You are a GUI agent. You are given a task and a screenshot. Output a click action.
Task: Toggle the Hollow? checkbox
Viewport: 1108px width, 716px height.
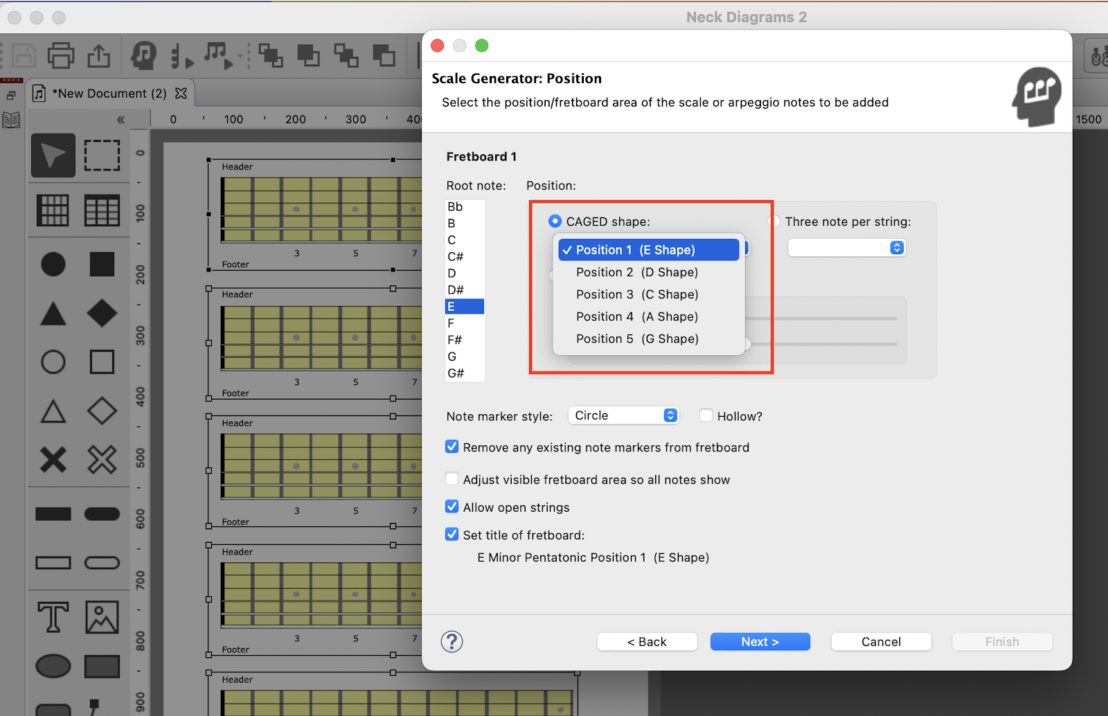pyautogui.click(x=706, y=415)
